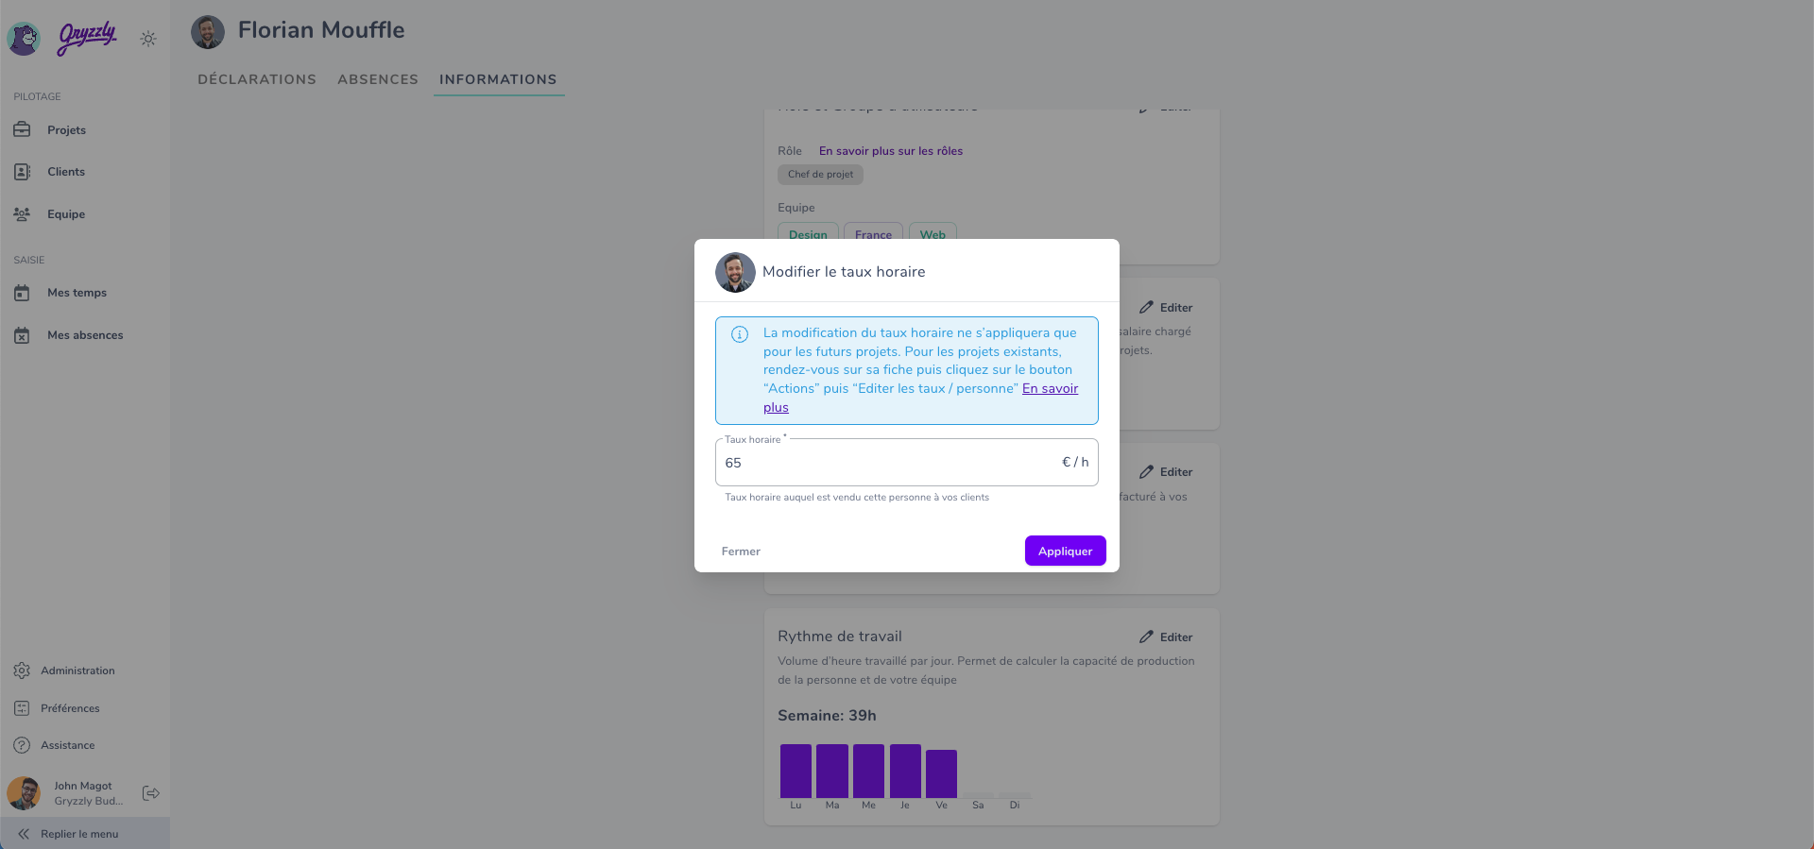
Task: Go to the Equipe team icon
Action: (22, 214)
